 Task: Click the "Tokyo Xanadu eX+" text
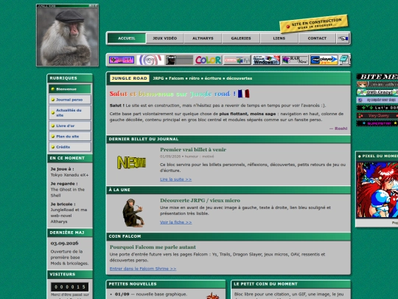pos(69,175)
